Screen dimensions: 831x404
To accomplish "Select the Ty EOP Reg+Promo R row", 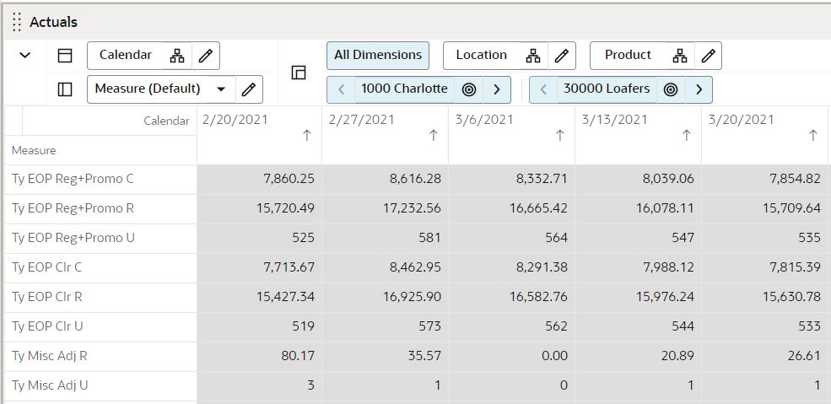I will pos(100,208).
